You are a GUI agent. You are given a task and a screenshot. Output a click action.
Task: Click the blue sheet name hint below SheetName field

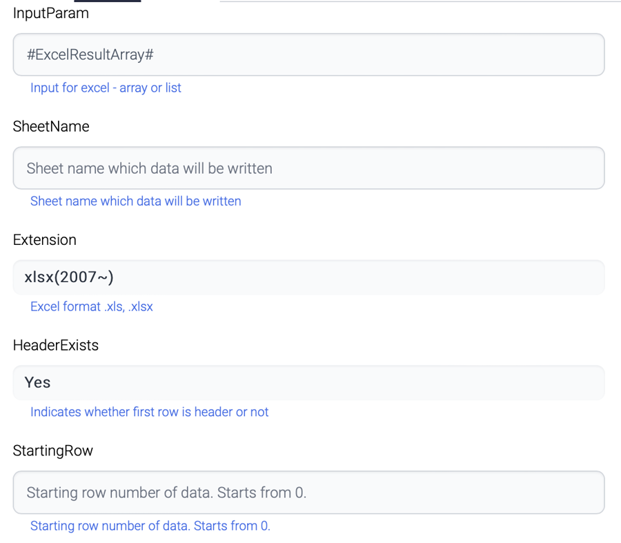click(x=135, y=201)
